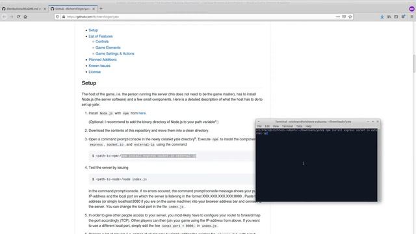Click the browser forward arrow
The height and width of the screenshot is (234, 416).
click(x=12, y=17)
